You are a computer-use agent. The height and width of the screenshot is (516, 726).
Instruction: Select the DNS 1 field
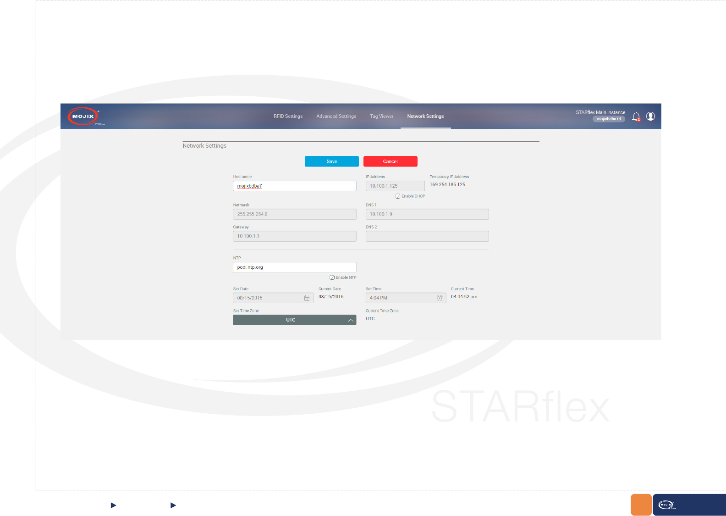(427, 214)
